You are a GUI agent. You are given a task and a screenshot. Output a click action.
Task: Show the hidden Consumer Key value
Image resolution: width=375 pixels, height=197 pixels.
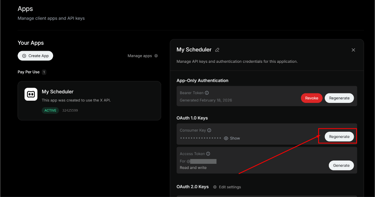click(x=232, y=138)
